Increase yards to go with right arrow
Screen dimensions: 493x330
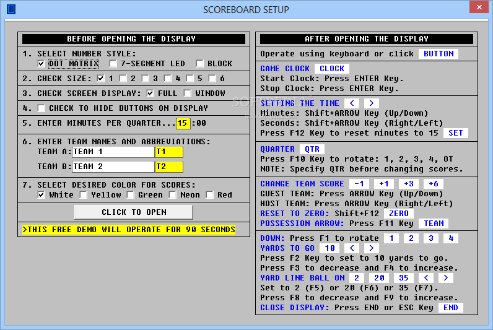(372, 248)
